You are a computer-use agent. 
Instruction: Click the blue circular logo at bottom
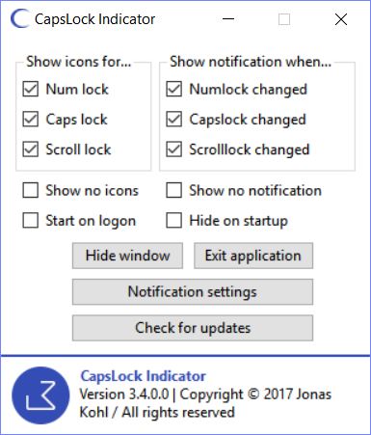(40, 395)
